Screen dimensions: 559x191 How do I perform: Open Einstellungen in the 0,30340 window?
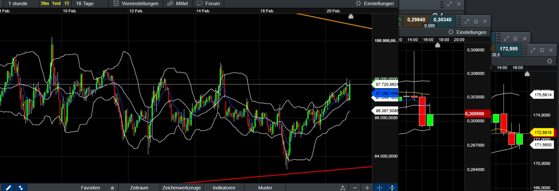tap(467, 32)
